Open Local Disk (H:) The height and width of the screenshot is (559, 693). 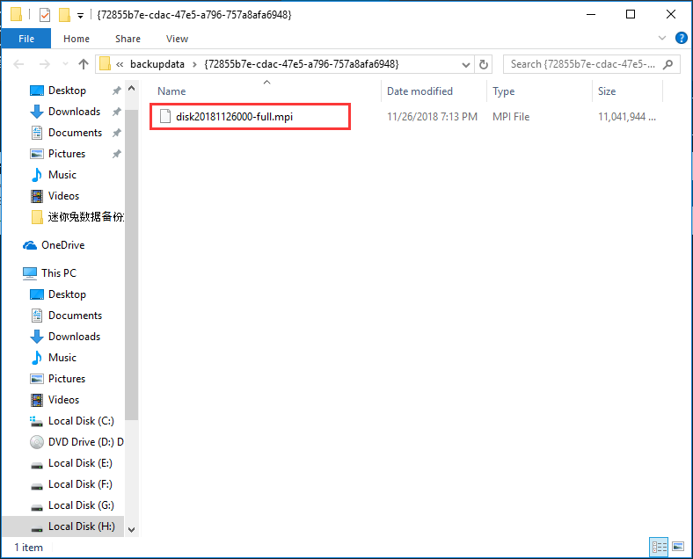click(x=81, y=526)
